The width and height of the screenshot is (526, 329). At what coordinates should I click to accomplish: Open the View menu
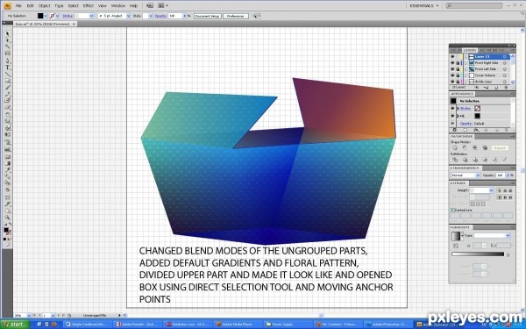click(x=103, y=6)
